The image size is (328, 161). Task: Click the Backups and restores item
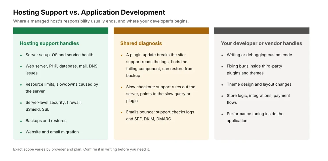pyautogui.click(x=46, y=121)
